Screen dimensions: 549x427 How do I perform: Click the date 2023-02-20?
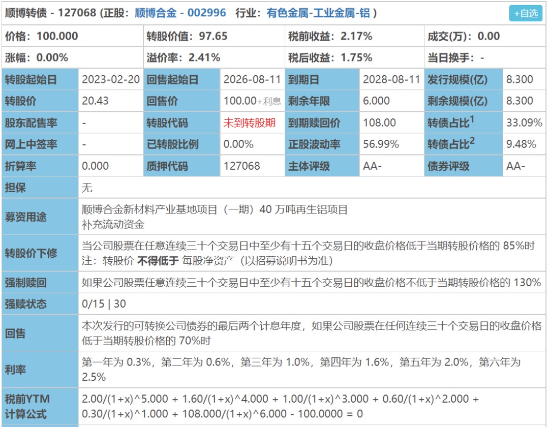tap(111, 79)
